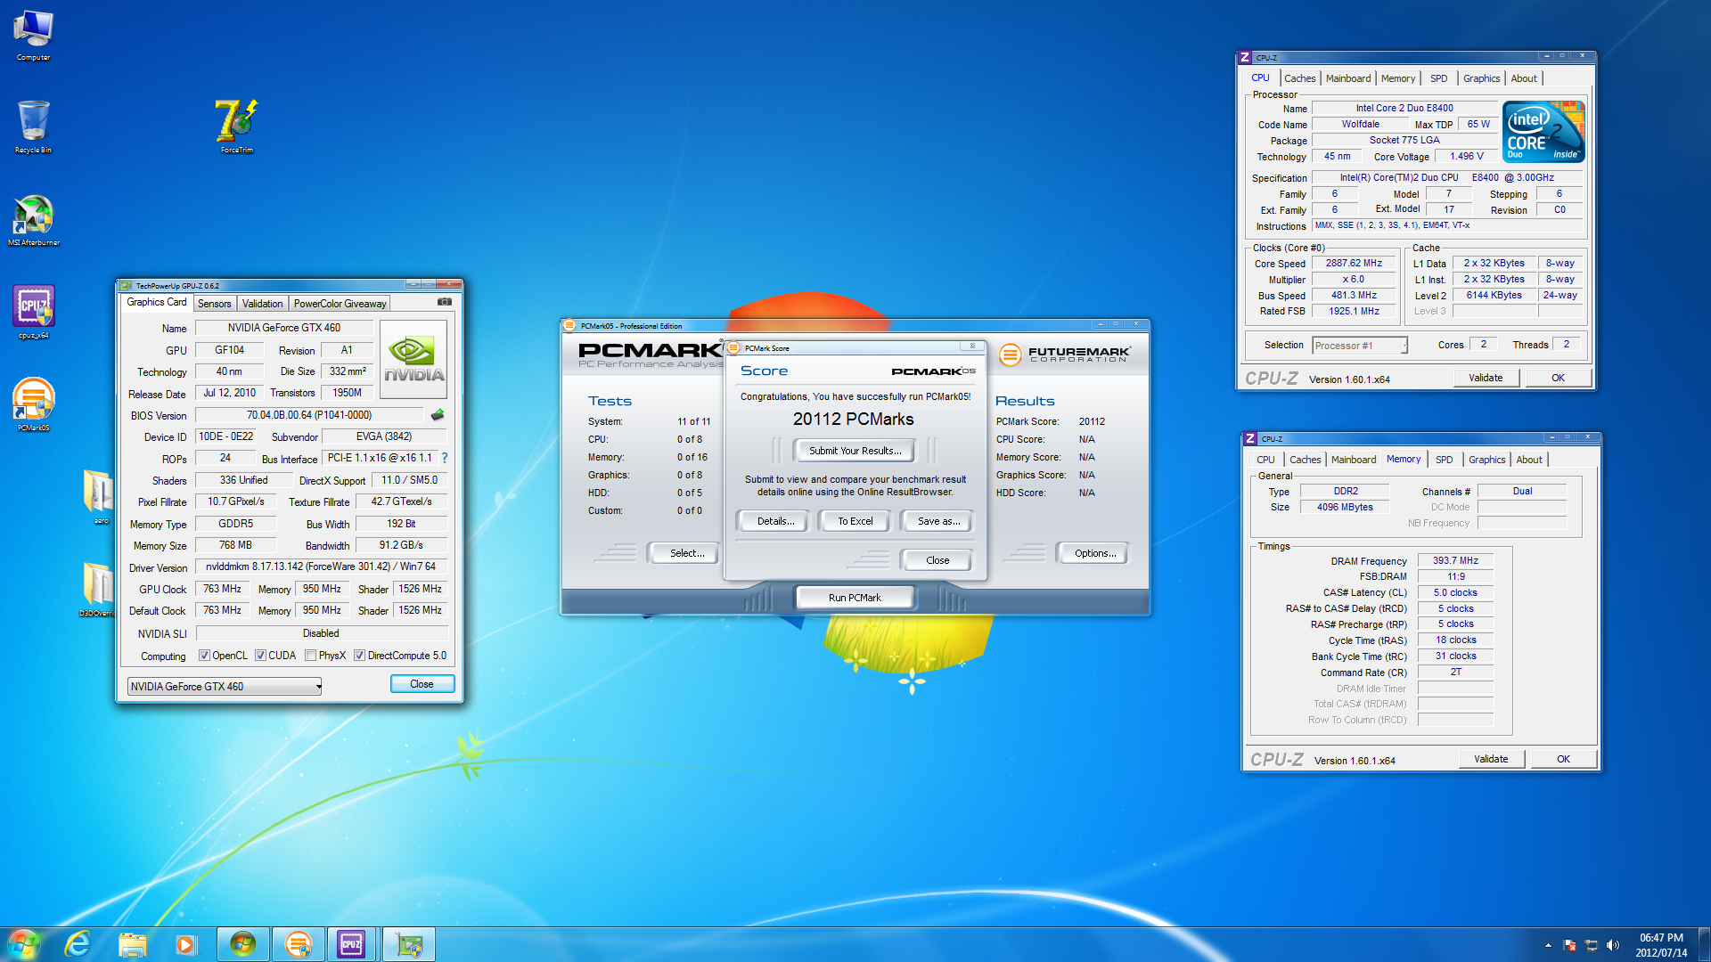Click the Run PCMark button
Viewport: 1711px width, 962px height.
[x=855, y=598]
